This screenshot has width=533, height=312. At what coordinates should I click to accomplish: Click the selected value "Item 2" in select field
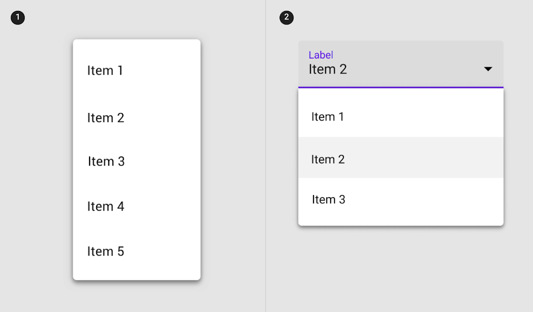328,69
